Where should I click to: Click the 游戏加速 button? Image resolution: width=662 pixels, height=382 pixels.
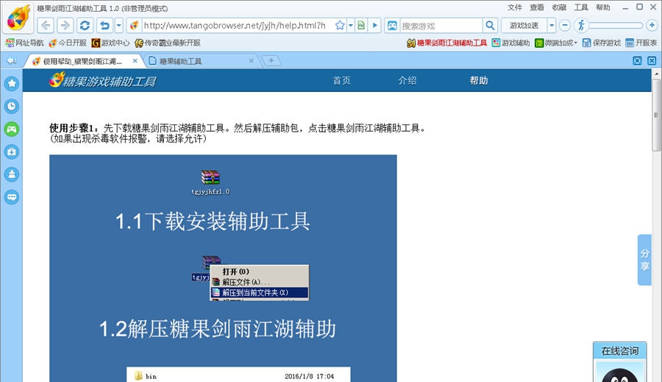coord(524,25)
